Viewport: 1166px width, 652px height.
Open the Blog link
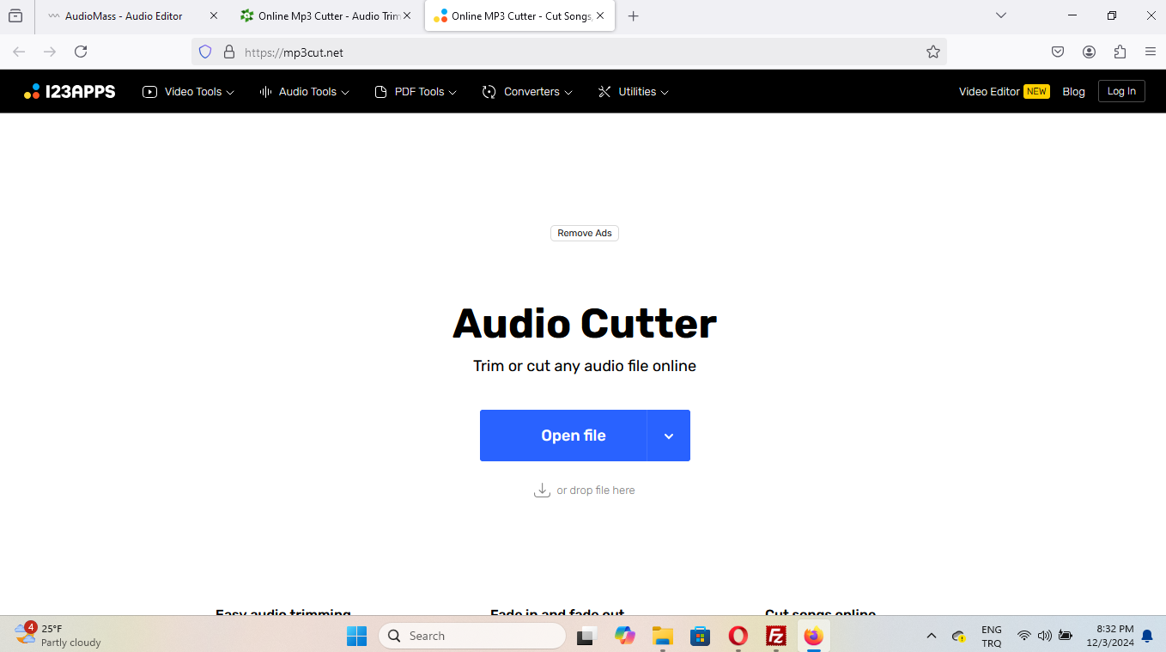(x=1073, y=92)
